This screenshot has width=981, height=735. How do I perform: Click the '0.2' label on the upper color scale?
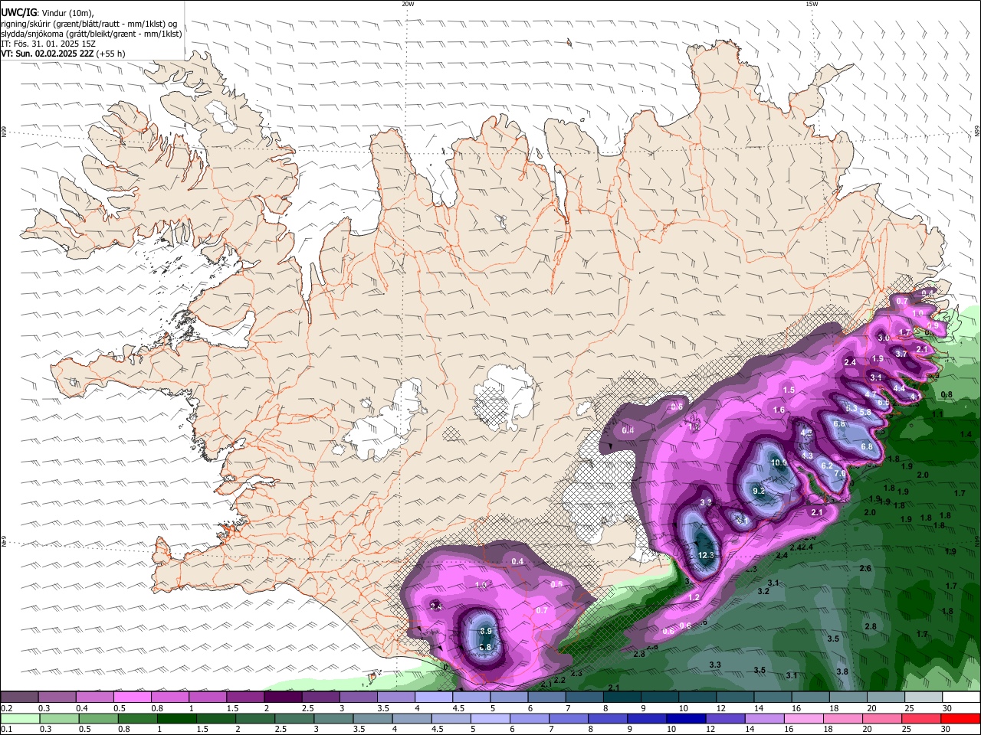7,708
